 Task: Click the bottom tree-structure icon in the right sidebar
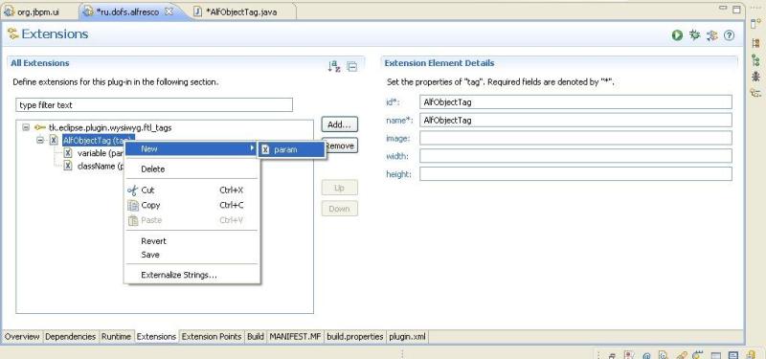(x=755, y=93)
